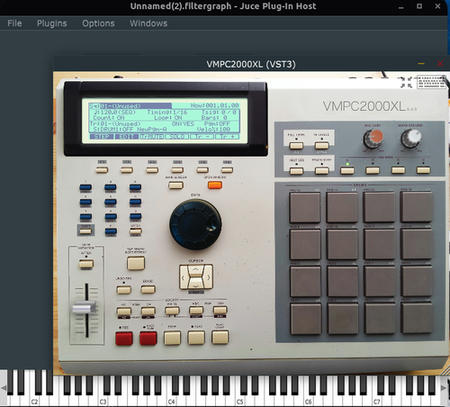Select pad bank C
This screenshot has width=450, height=407.
(399, 170)
